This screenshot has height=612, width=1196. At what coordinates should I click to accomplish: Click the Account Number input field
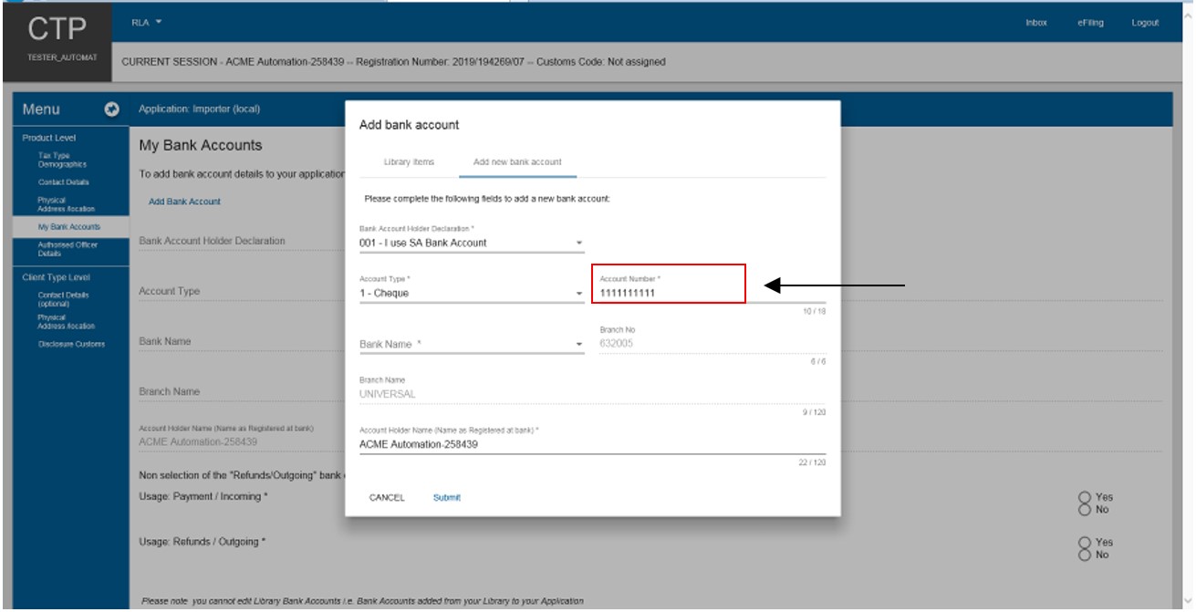(x=712, y=293)
